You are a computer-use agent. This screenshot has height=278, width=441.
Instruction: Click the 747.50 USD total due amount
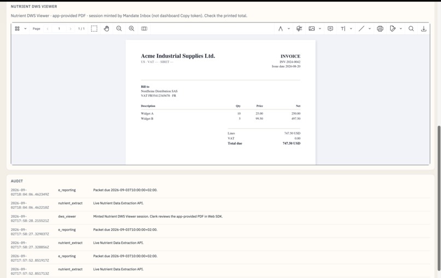point(292,143)
